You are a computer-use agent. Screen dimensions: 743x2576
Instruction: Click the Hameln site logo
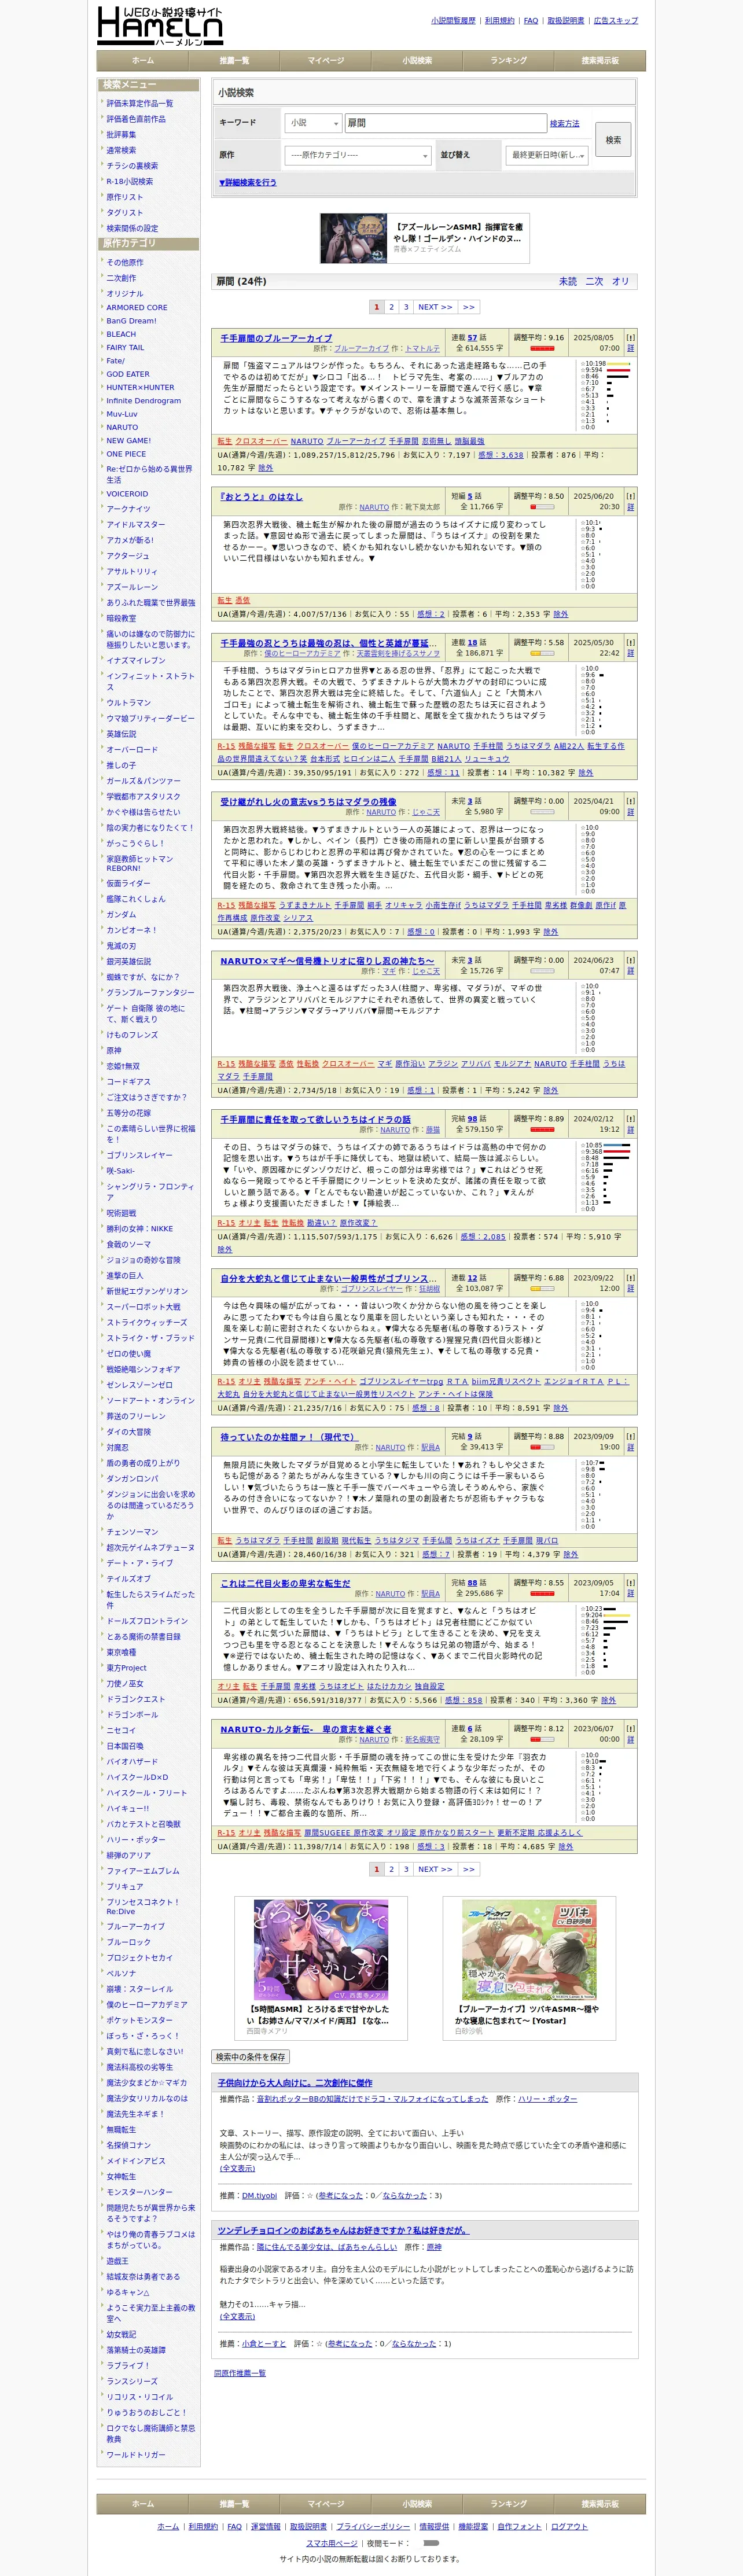(x=160, y=25)
